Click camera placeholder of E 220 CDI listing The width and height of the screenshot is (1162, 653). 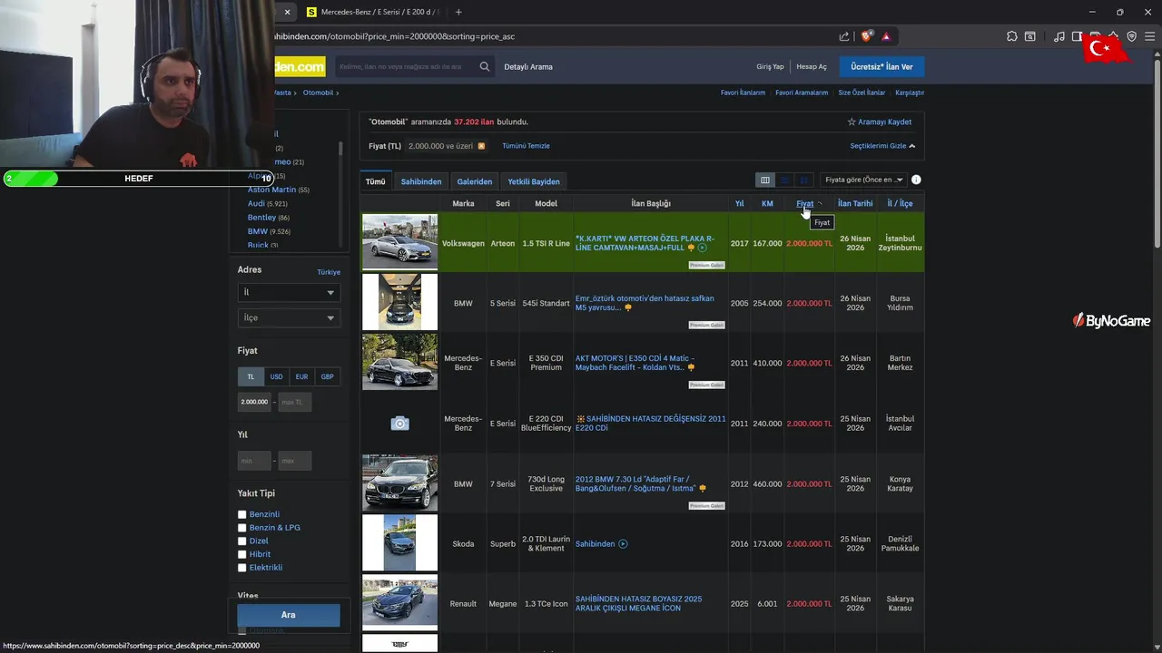399,424
